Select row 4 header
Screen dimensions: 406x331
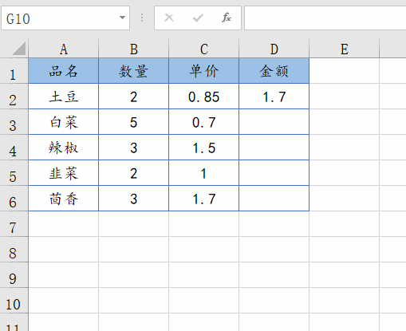(14, 148)
